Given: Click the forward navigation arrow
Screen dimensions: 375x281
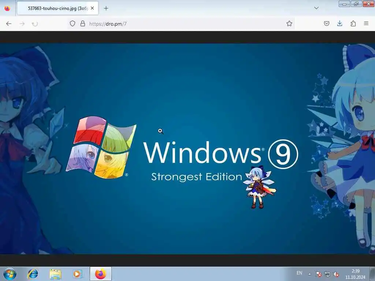Looking at the screenshot, I should click(x=22, y=24).
